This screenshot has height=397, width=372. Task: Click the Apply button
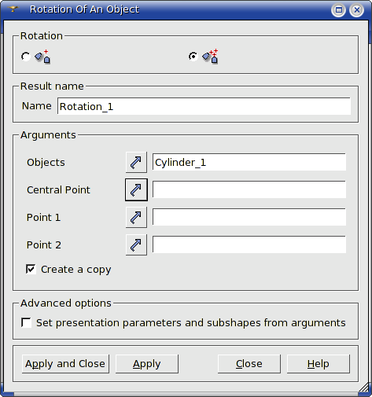[147, 364]
